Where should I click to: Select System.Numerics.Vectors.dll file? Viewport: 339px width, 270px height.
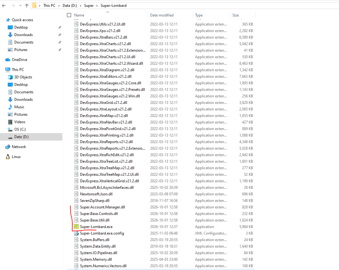(x=103, y=266)
